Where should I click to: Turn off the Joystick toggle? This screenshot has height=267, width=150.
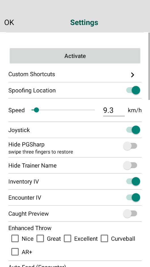[x=133, y=130]
